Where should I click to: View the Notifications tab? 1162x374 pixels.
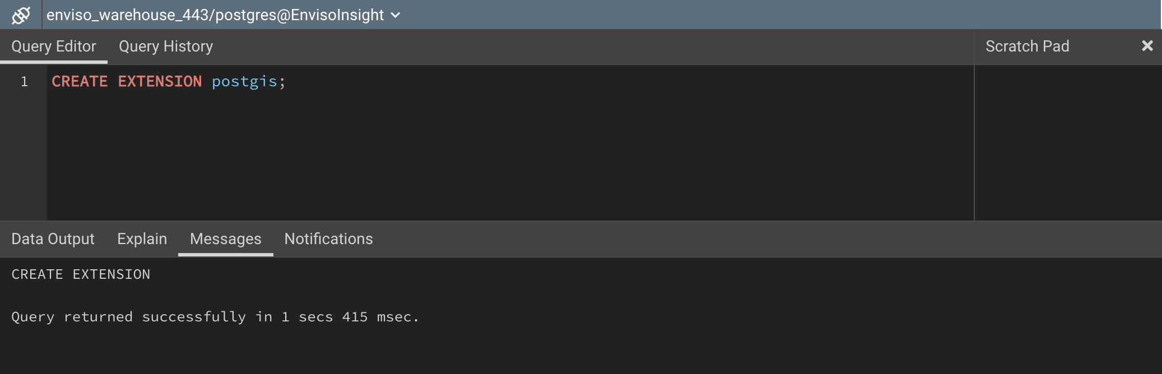328,239
